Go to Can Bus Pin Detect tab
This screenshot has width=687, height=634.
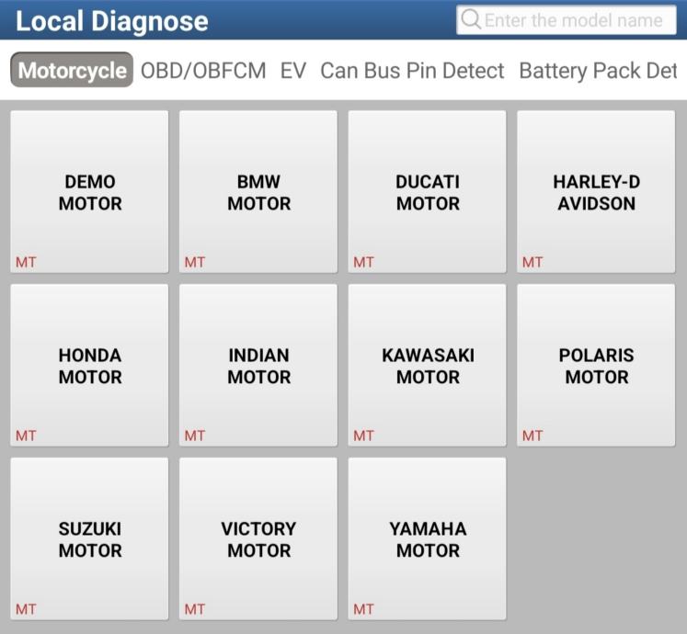coord(412,70)
